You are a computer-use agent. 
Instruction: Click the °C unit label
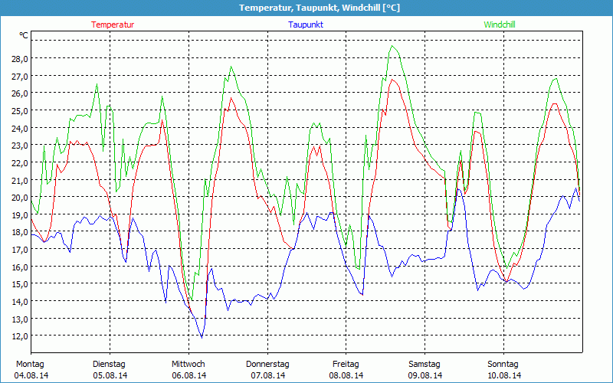[24, 35]
